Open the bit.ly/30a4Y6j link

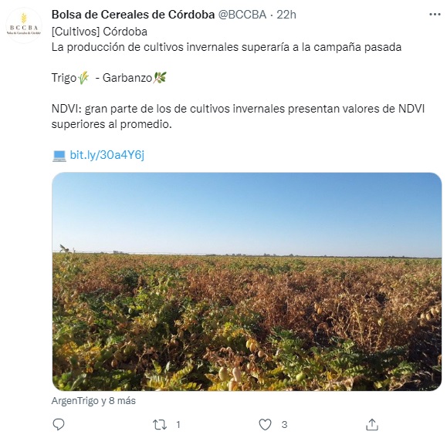(x=107, y=155)
